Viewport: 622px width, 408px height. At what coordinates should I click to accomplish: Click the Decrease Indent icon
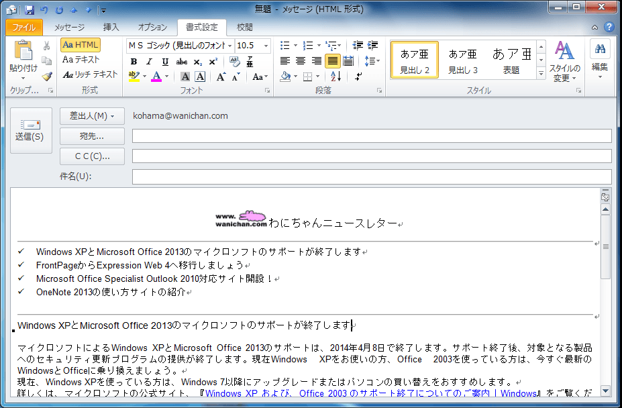tap(358, 46)
